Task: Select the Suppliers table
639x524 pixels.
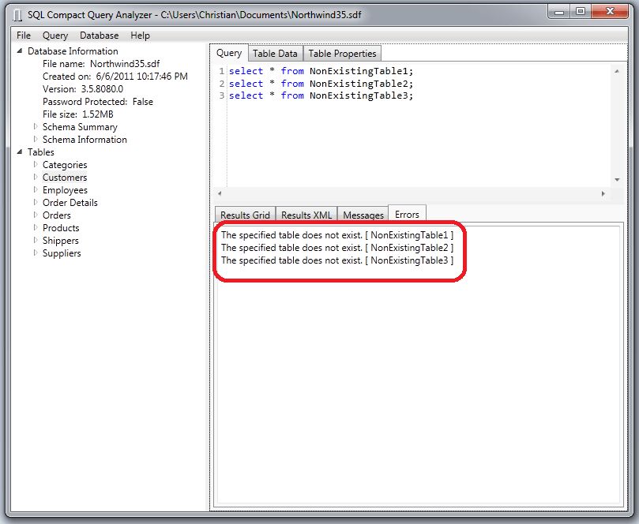Action: [62, 253]
